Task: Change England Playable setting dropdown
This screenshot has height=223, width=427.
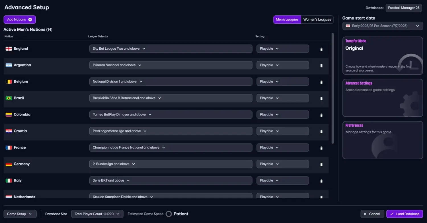Action: pos(283,49)
